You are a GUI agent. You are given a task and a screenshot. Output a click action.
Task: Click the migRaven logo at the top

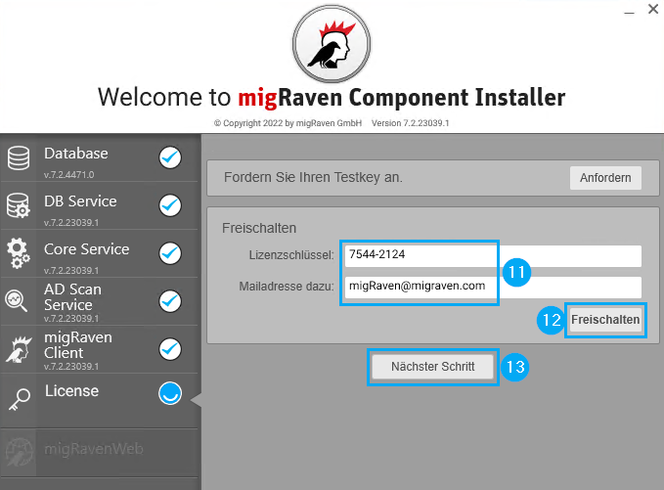click(x=332, y=44)
